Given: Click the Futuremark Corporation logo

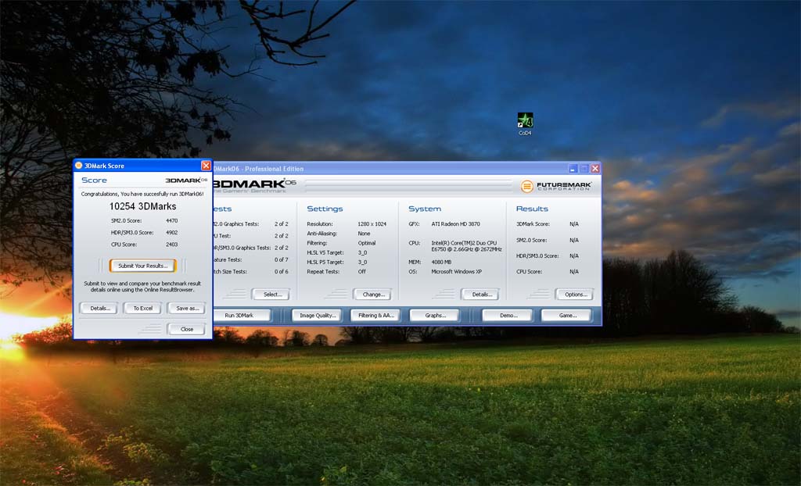Looking at the screenshot, I should 556,186.
